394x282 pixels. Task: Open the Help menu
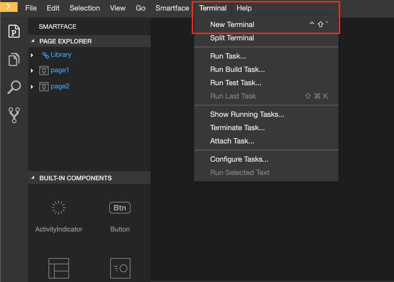click(244, 8)
